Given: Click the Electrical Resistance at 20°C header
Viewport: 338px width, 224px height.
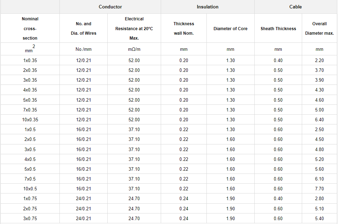Looking at the screenshot, I should 134,28.
